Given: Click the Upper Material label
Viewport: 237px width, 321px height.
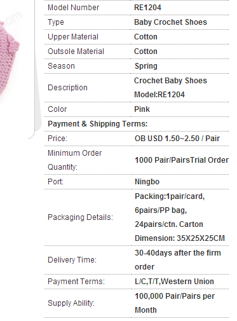Looking at the screenshot, I should [x=73, y=37].
